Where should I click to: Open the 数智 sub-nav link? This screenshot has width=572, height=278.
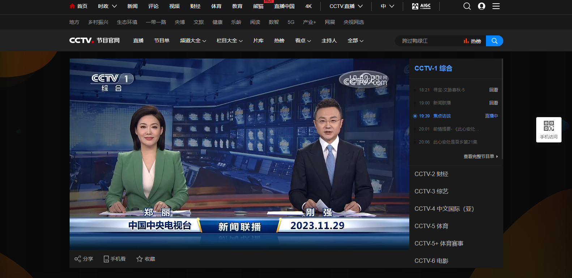click(274, 22)
